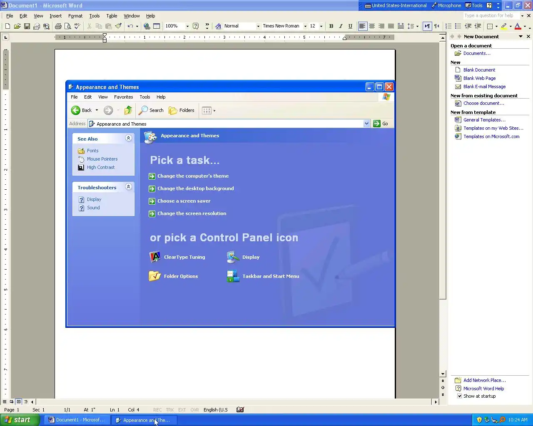Click the Insert Hyperlink globe icon
The height and width of the screenshot is (426, 533).
tap(147, 26)
